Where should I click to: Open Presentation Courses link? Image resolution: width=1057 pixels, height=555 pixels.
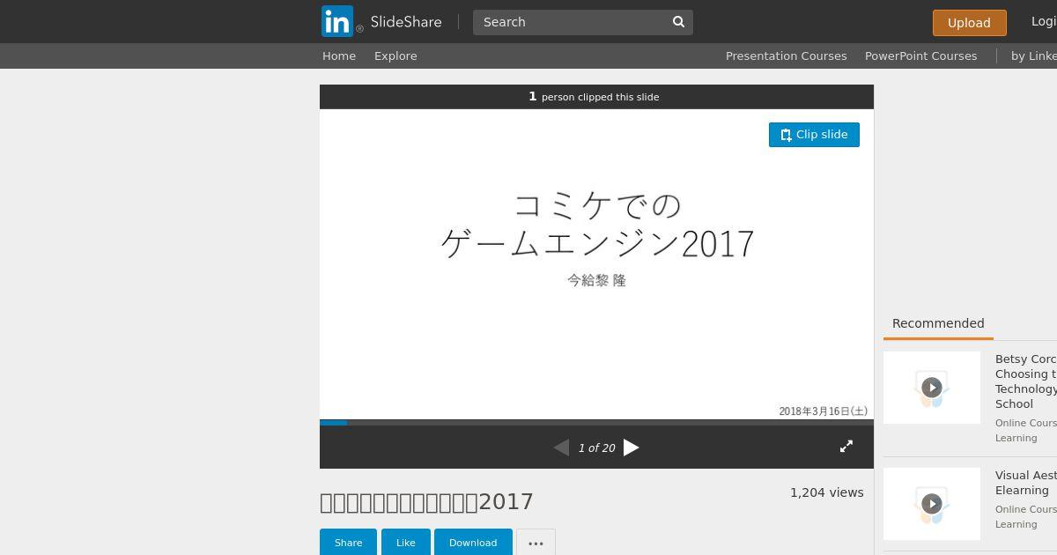click(786, 55)
